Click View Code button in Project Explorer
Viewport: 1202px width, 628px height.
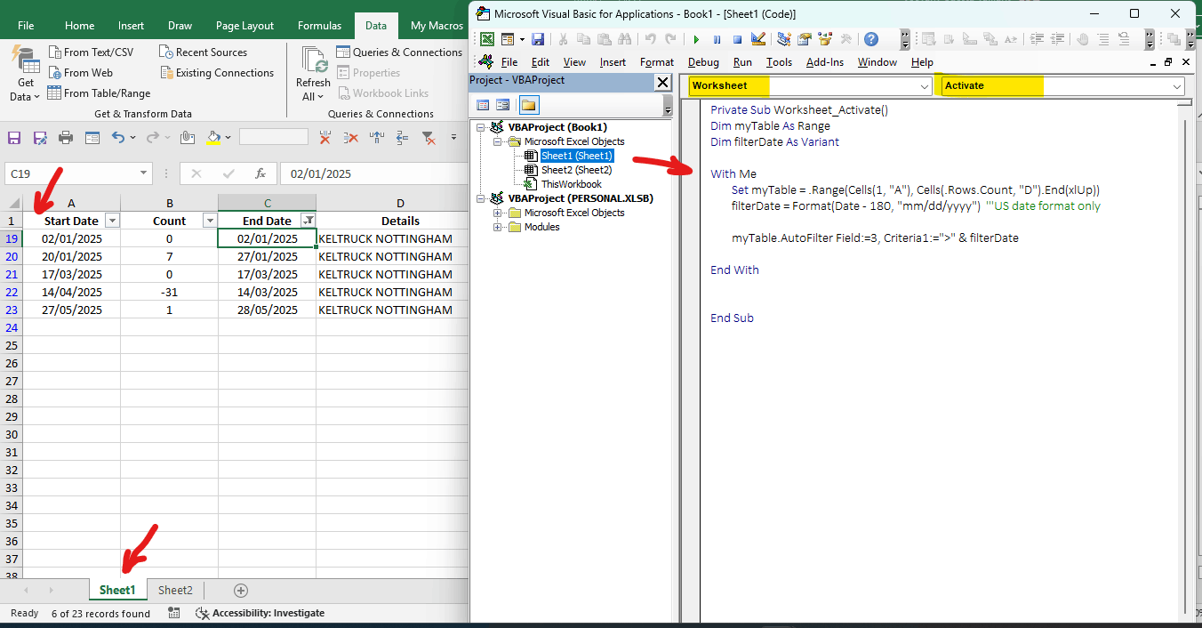pos(483,105)
